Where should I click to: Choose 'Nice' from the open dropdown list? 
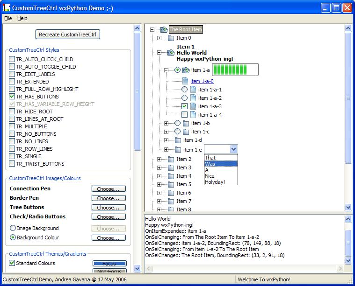click(x=210, y=176)
